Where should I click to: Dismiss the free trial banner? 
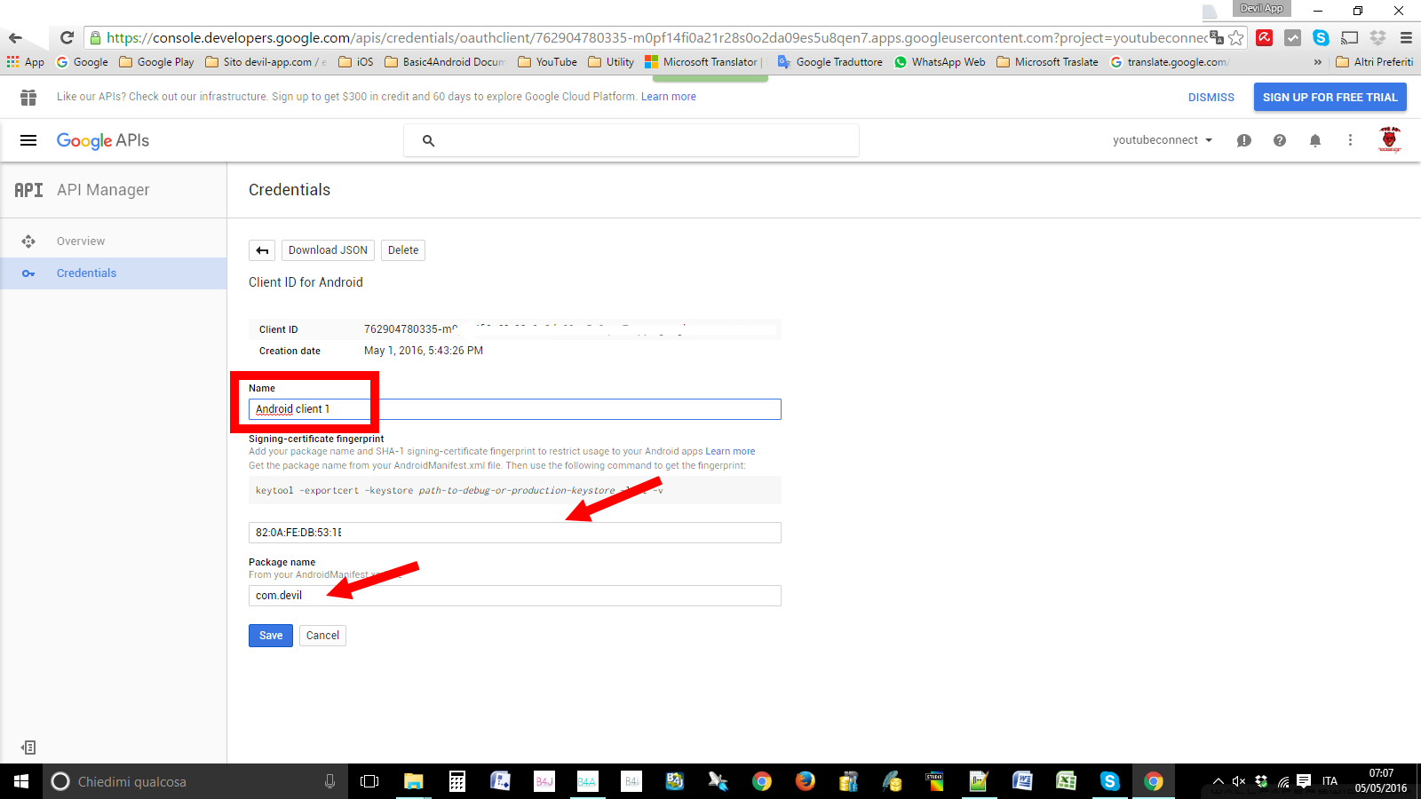(1211, 98)
